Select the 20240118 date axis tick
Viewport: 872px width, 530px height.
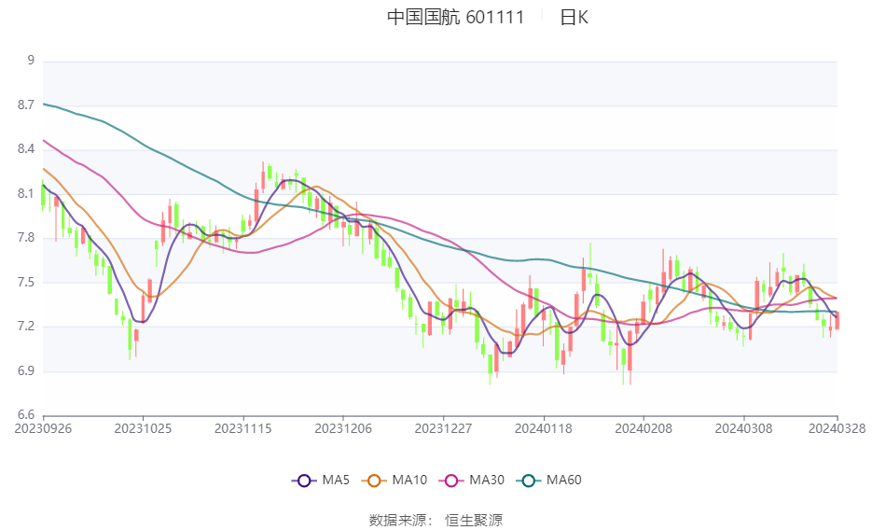pyautogui.click(x=544, y=429)
